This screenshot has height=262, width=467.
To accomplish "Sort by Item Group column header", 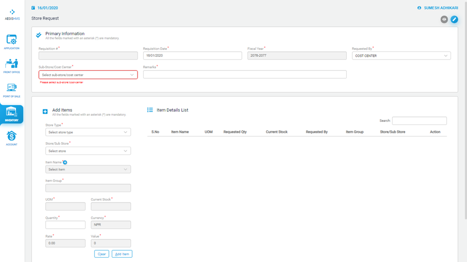I will pyautogui.click(x=354, y=132).
